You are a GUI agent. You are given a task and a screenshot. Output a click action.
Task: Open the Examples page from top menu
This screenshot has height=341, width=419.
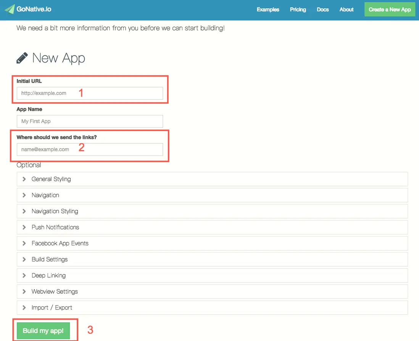tap(268, 10)
